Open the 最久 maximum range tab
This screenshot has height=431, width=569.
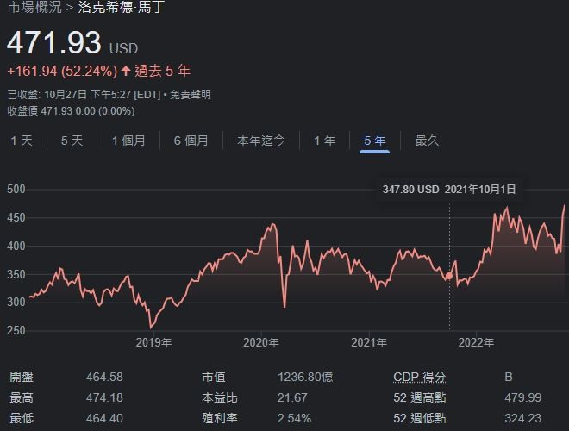click(427, 141)
